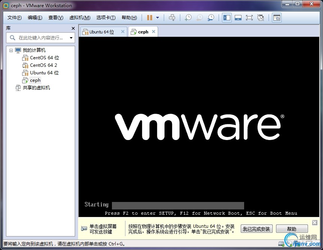Screen dimensions: 323x250
Task: Close the Ubuntu 64 位 tab
Action: click(x=123, y=32)
